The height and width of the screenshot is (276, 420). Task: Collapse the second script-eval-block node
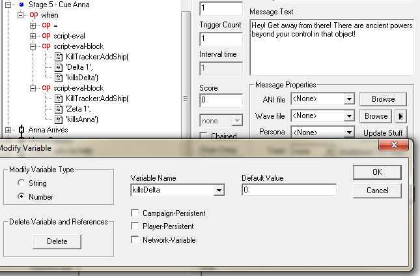pos(33,88)
